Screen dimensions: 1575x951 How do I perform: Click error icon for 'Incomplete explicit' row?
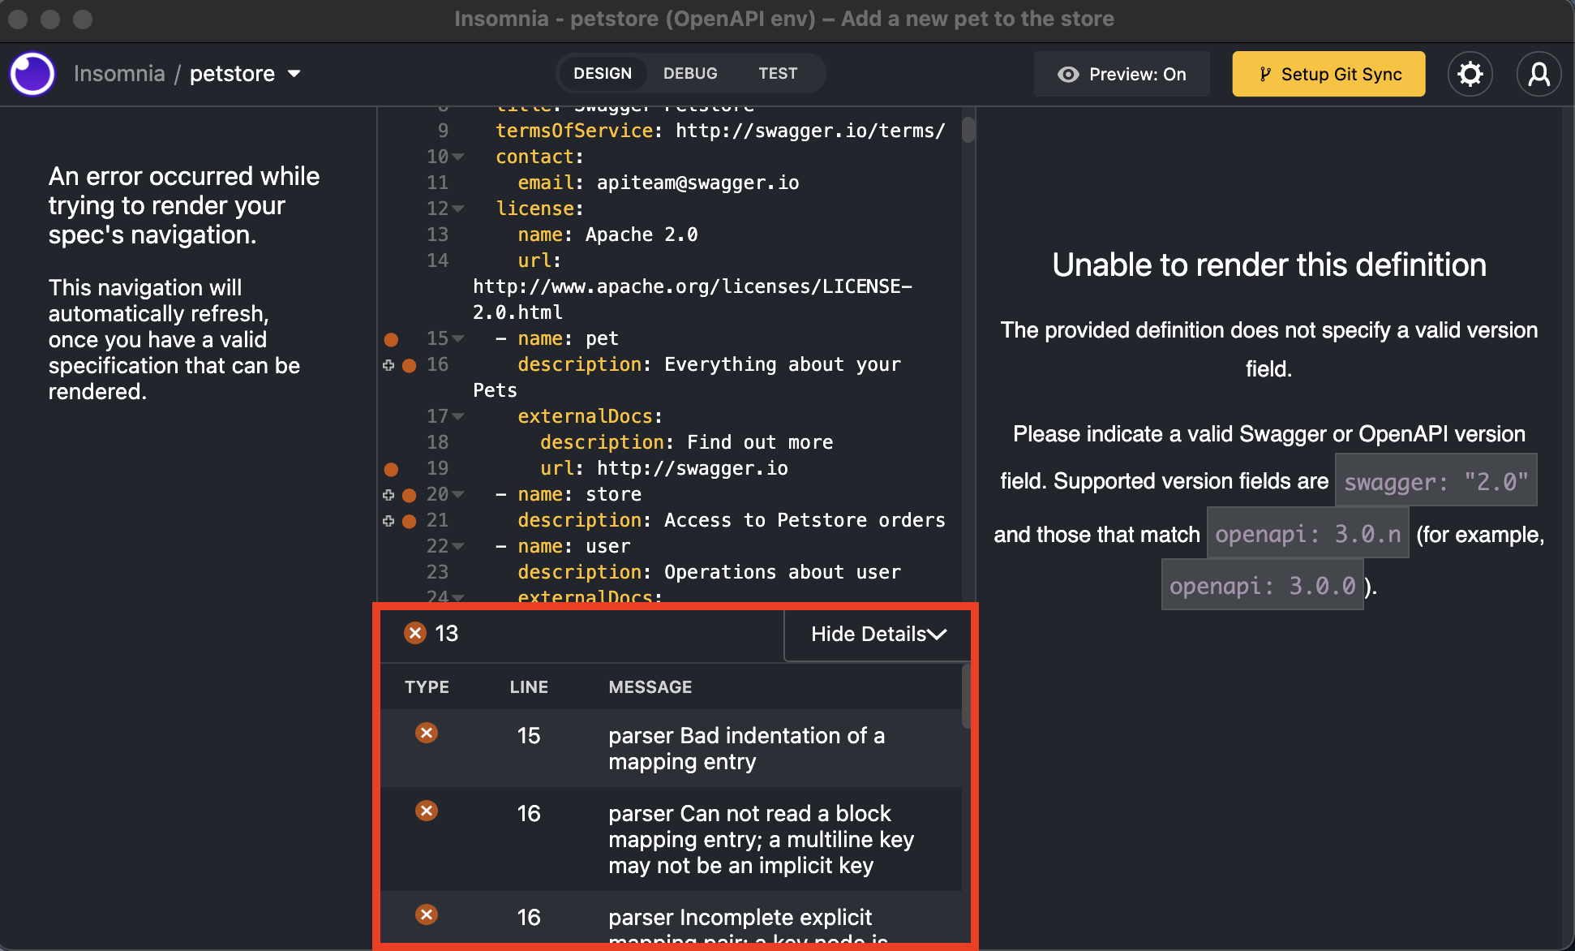pos(427,915)
